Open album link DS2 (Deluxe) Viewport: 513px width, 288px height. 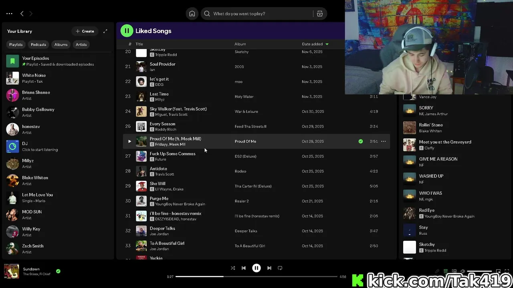[245, 156]
